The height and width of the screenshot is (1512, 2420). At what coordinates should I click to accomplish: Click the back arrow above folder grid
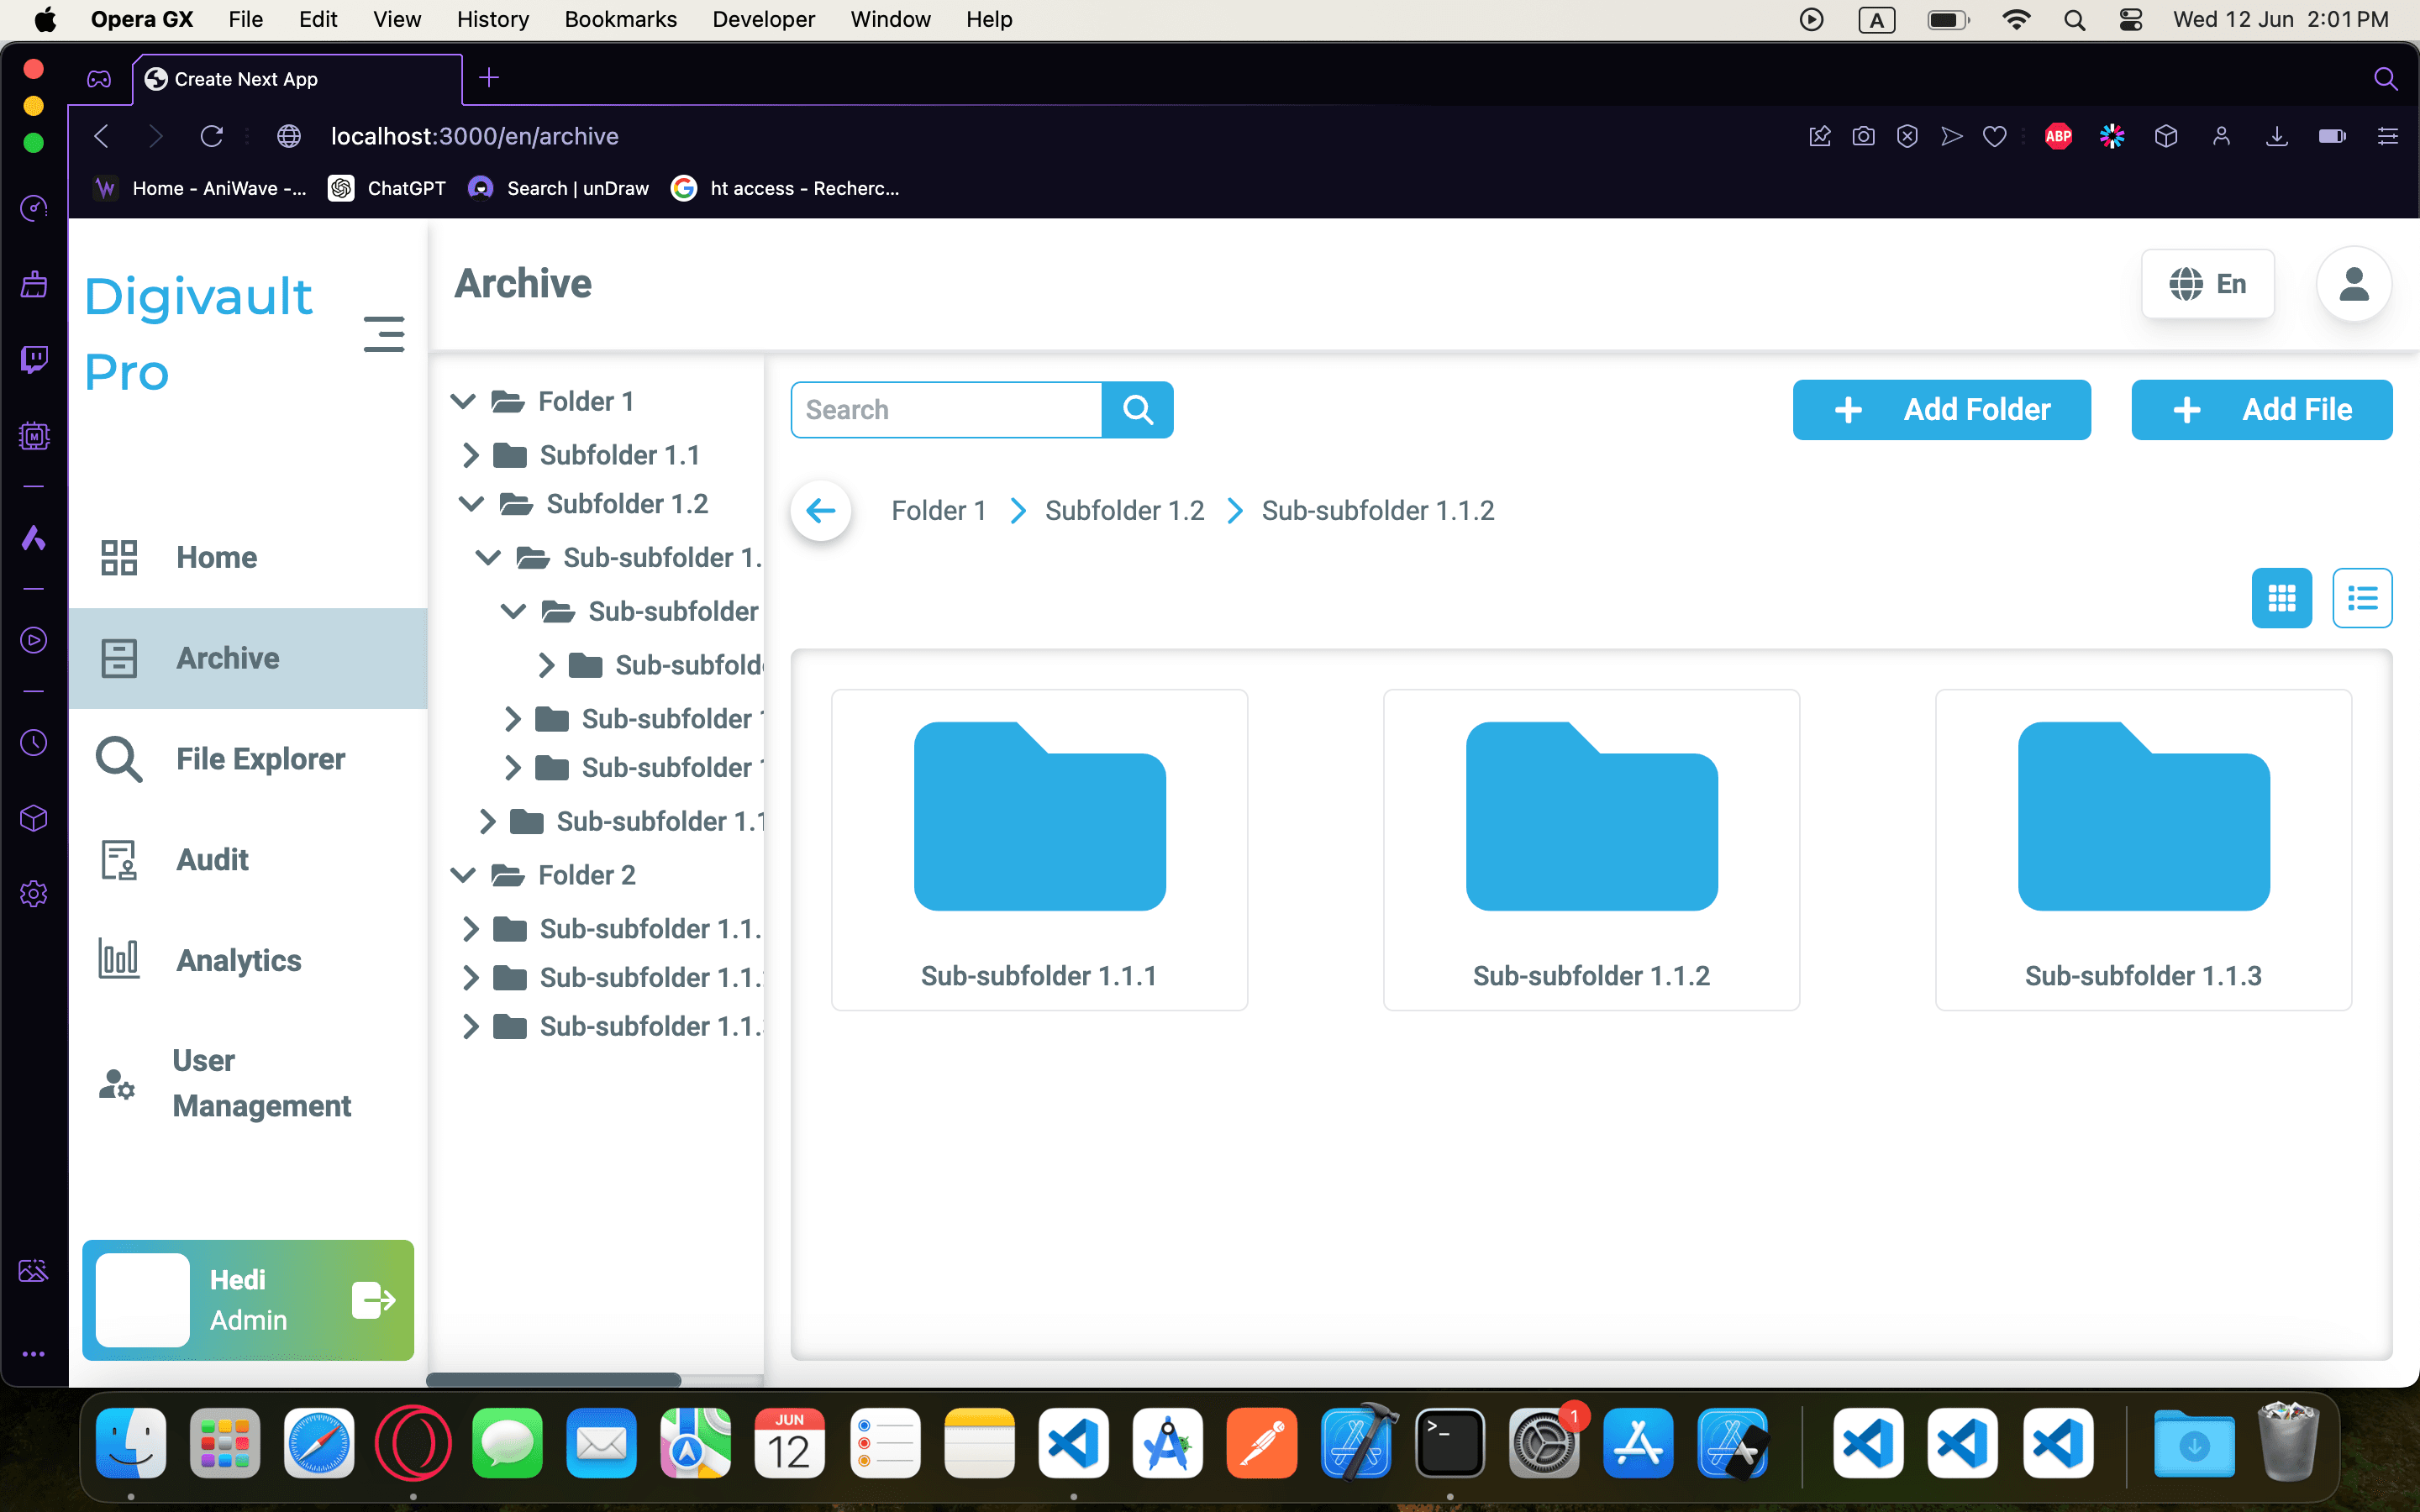pyautogui.click(x=821, y=510)
